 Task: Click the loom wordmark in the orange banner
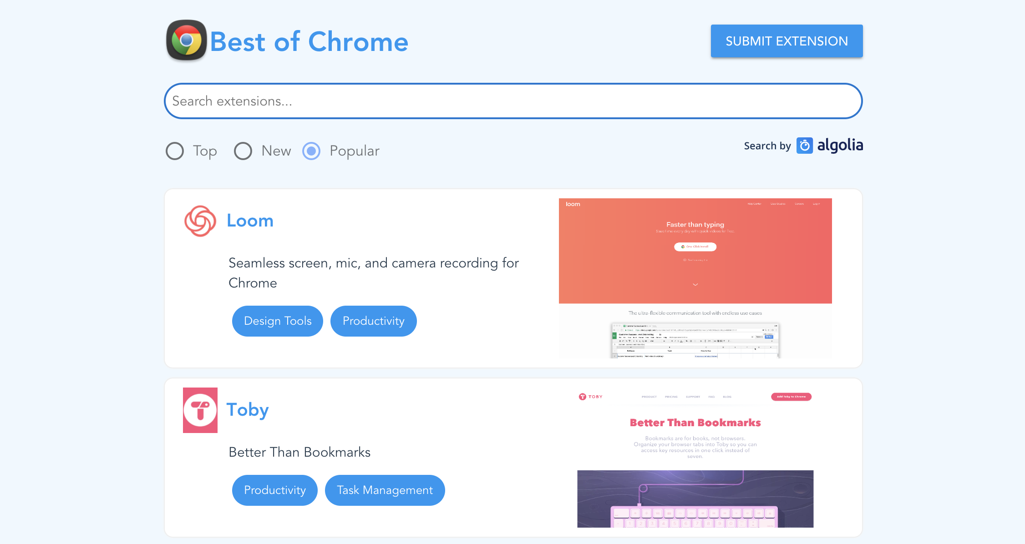click(x=573, y=204)
